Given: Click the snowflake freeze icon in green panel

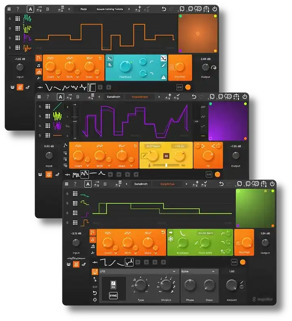Looking at the screenshot, I should click(171, 239).
